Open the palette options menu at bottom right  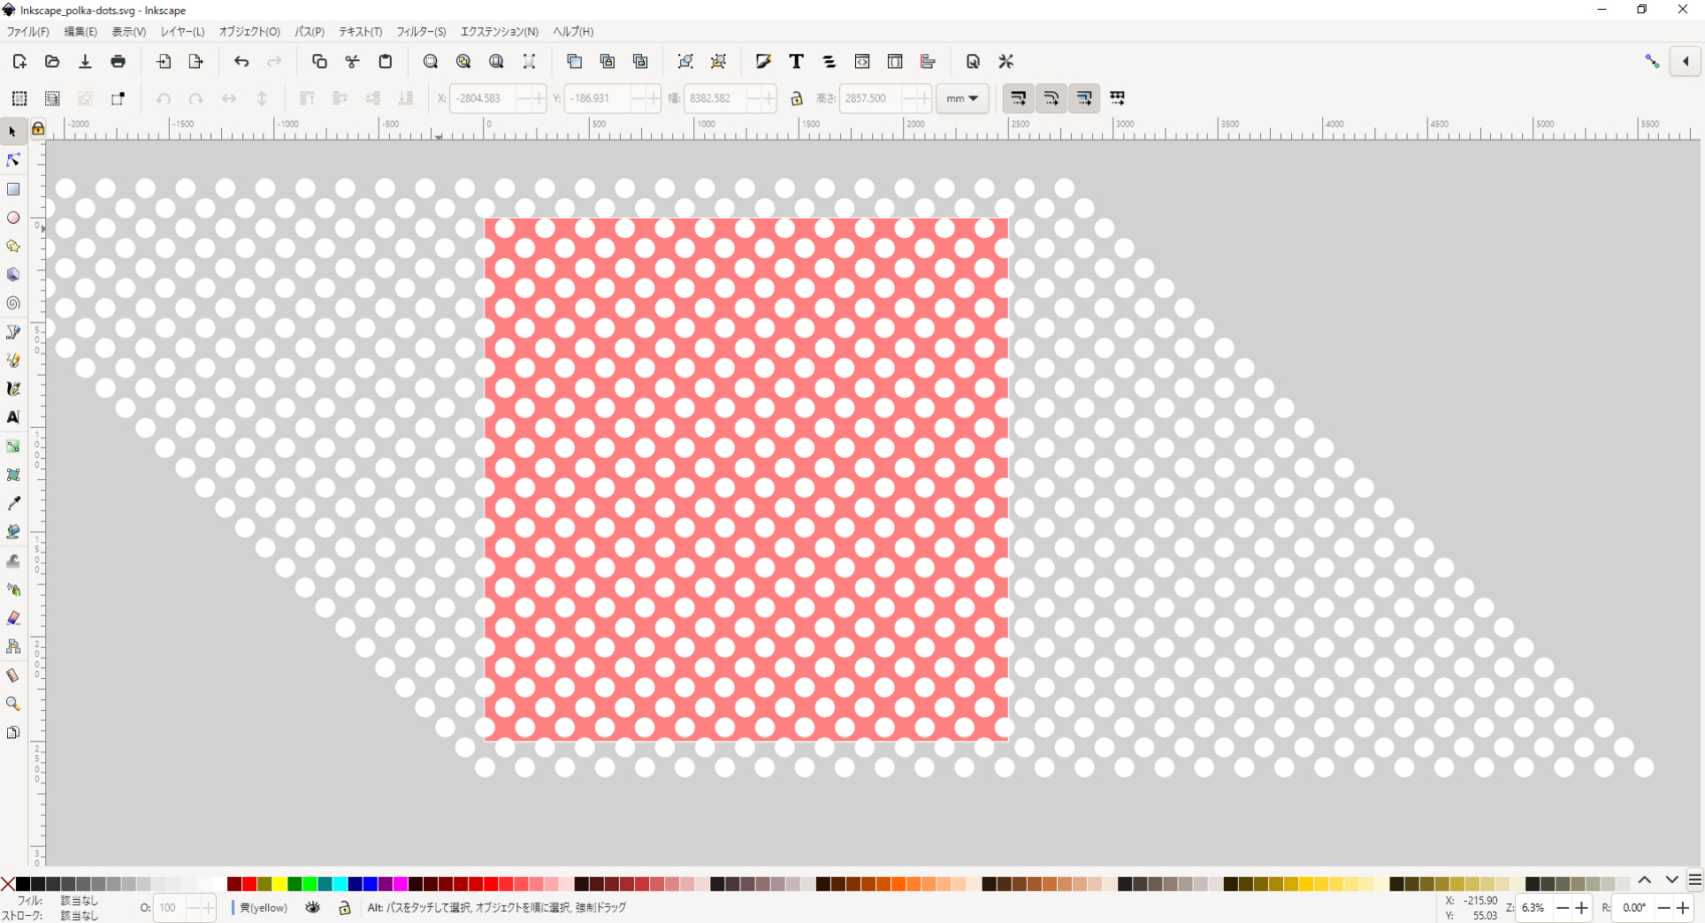coord(1695,880)
